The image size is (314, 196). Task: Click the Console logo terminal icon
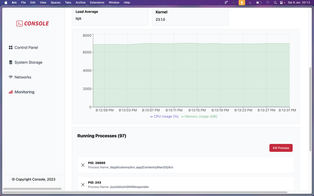coord(20,24)
